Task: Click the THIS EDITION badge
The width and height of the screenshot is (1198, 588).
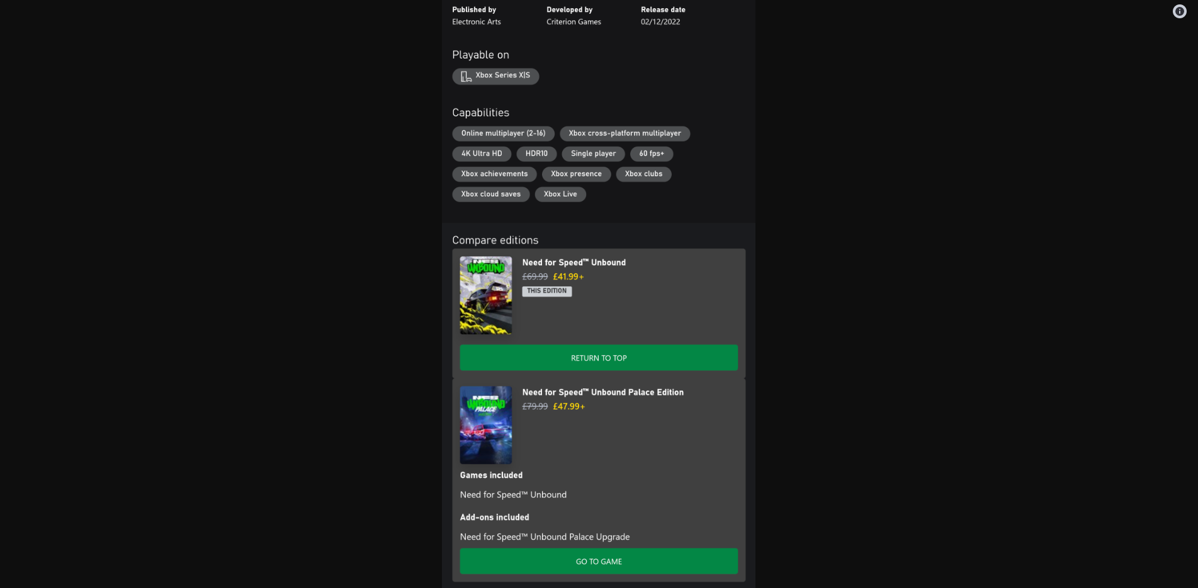Action: [x=546, y=291]
